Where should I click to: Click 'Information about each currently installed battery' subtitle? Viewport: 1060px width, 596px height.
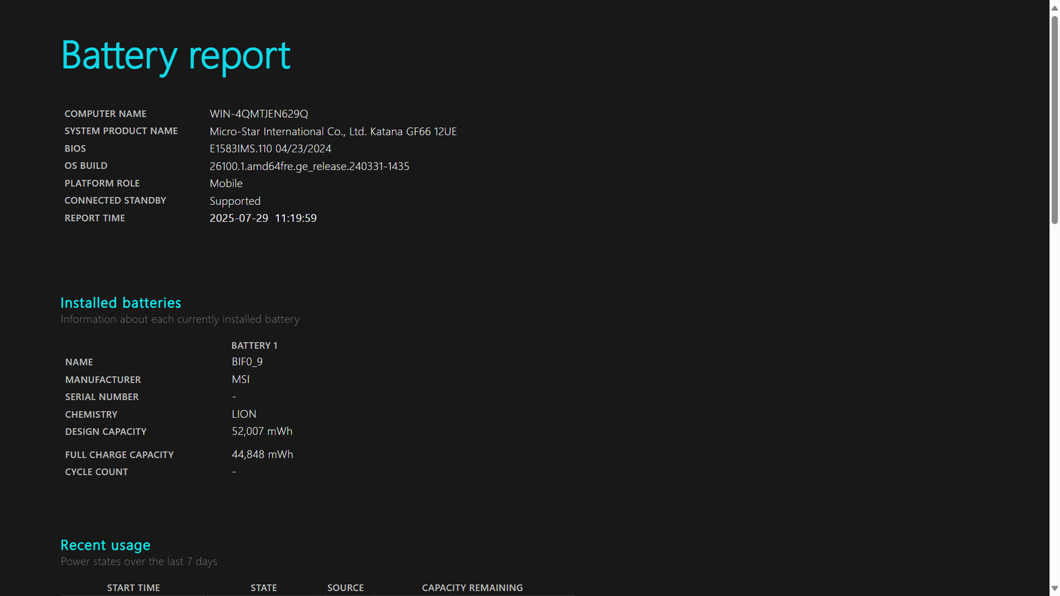[x=180, y=319]
